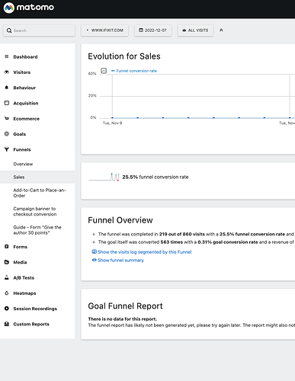Click the Acquisition icon in sidebar

pos(7,103)
